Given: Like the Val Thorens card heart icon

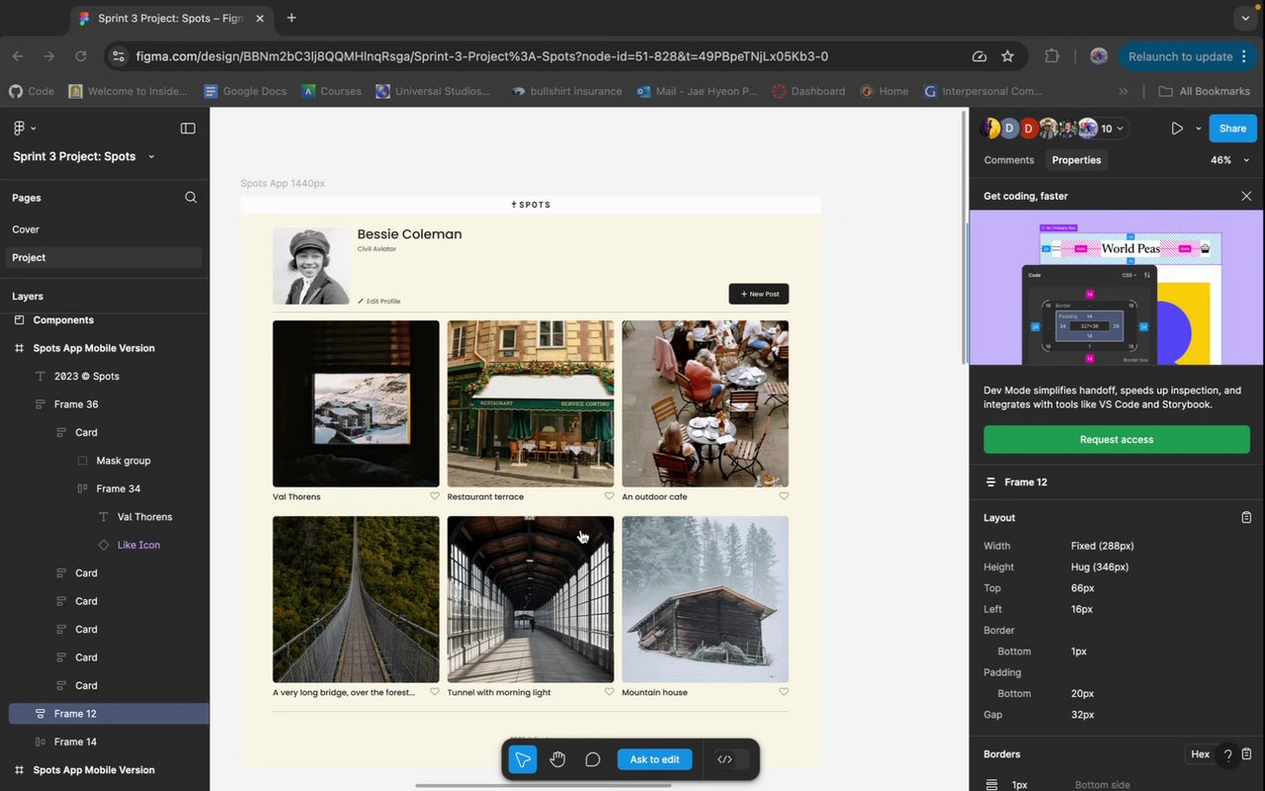Looking at the screenshot, I should coord(434,496).
